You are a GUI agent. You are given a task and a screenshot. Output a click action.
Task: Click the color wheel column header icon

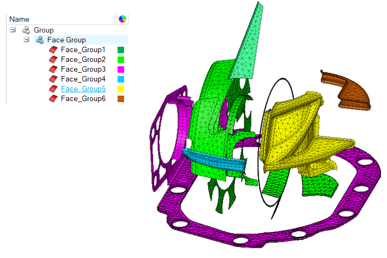(122, 19)
